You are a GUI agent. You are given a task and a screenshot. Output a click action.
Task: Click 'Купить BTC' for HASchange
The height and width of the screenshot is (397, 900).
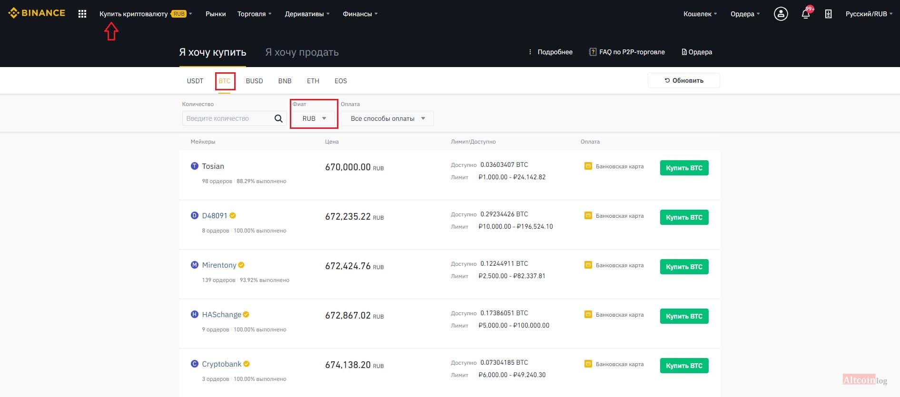point(684,316)
